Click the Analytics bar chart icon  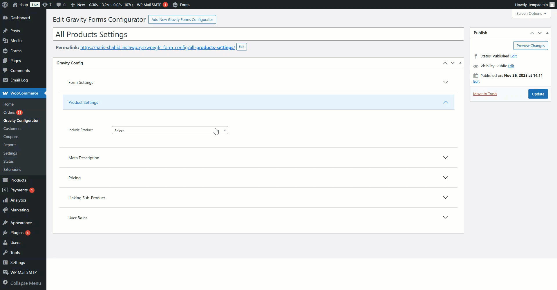5,200
